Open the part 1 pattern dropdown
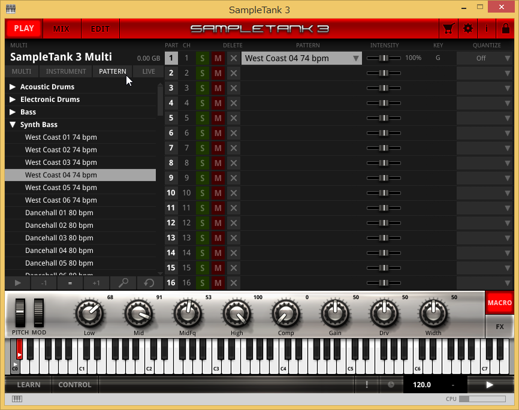The width and height of the screenshot is (519, 410). (x=301, y=58)
